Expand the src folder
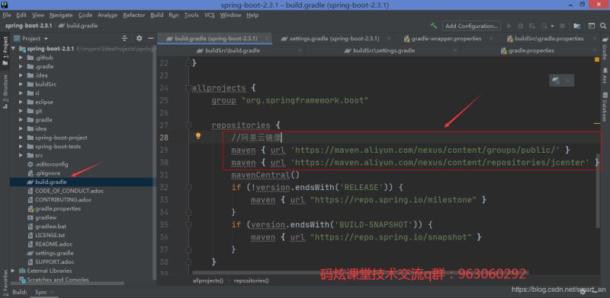 pos(21,155)
